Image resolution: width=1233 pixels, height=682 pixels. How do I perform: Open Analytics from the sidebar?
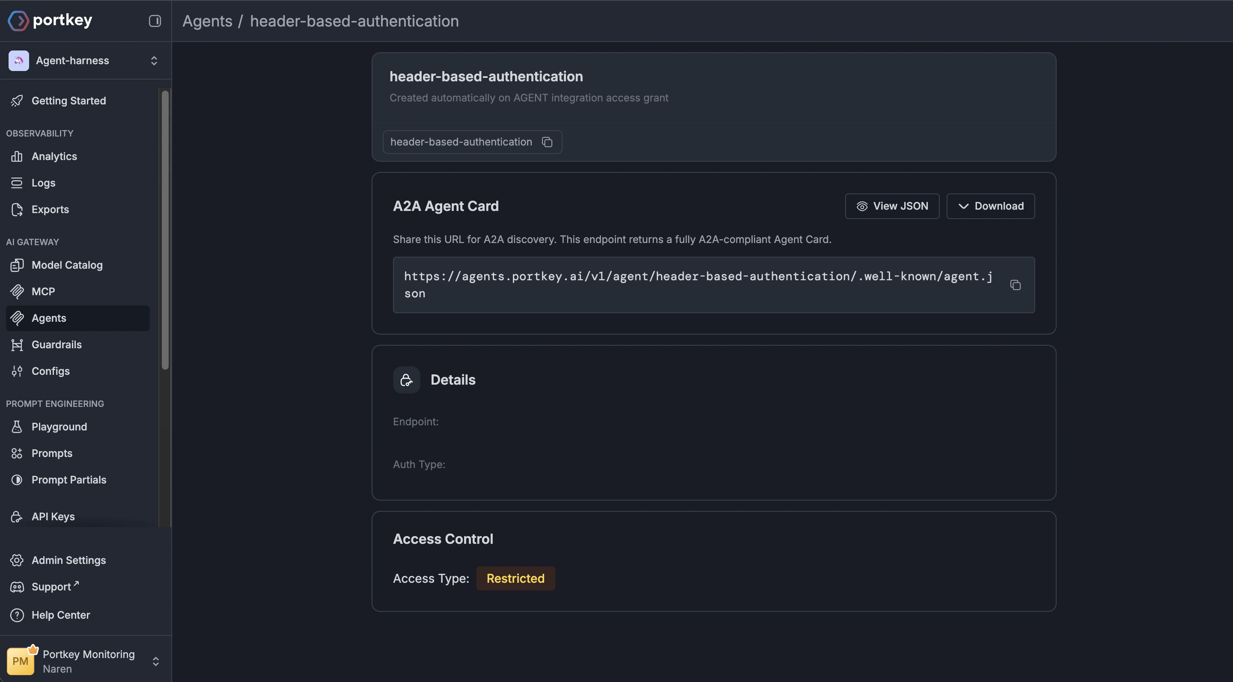[54, 157]
